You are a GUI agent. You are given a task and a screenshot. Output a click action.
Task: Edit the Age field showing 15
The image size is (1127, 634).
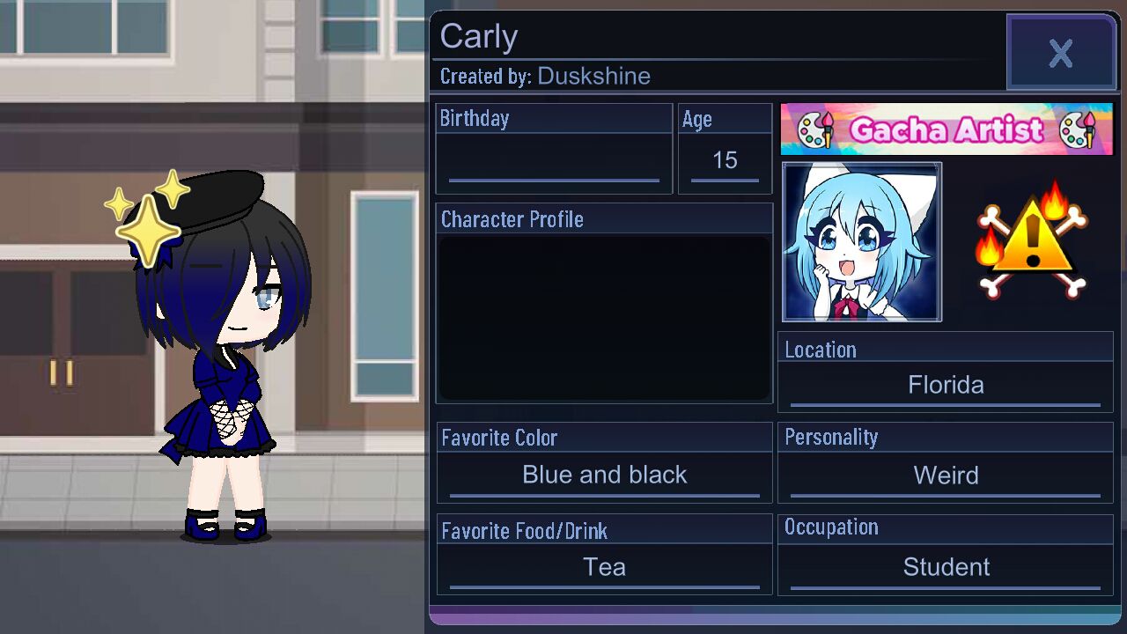(725, 162)
